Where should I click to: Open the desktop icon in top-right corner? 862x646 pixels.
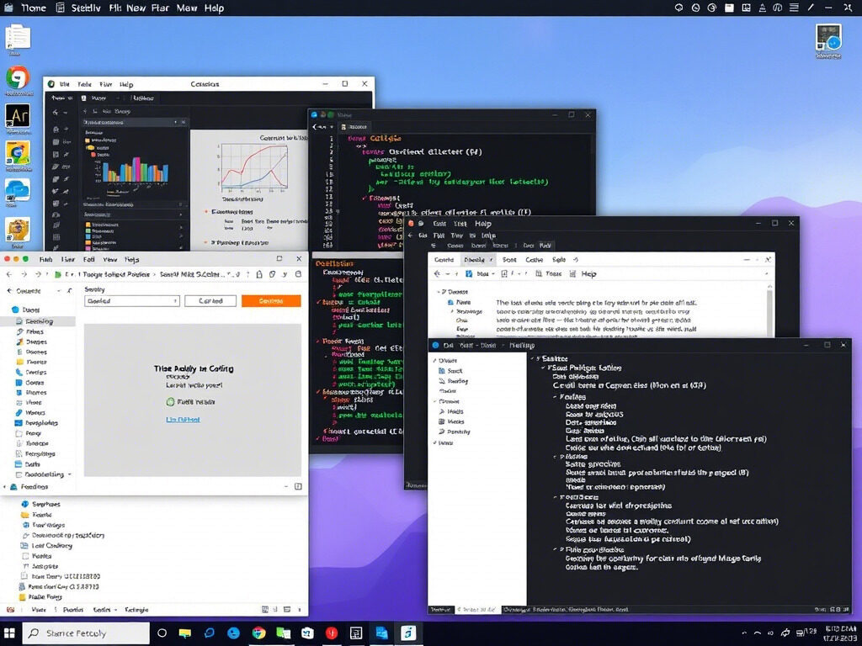pyautogui.click(x=828, y=40)
